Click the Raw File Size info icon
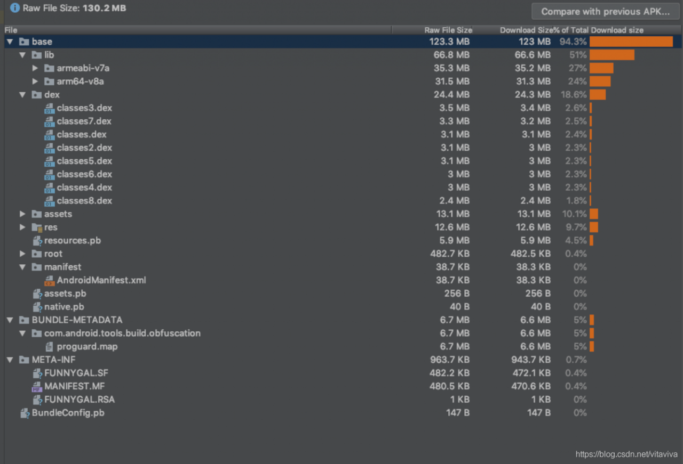 coord(15,9)
